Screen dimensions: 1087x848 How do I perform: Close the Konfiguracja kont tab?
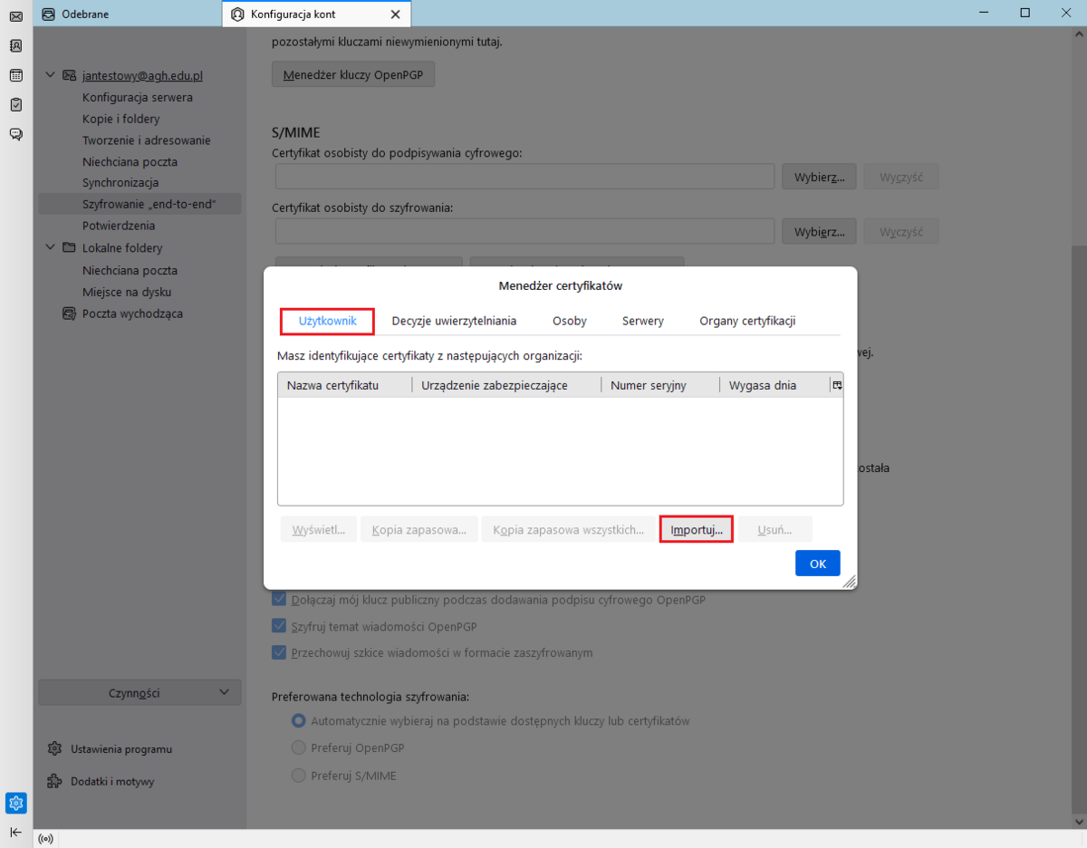[x=394, y=14]
